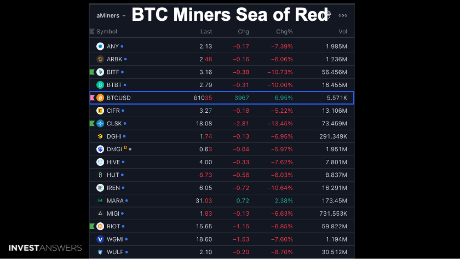This screenshot has width=460, height=259.
Task: Click the 291.349K volume for DGHI
Action: coord(334,136)
